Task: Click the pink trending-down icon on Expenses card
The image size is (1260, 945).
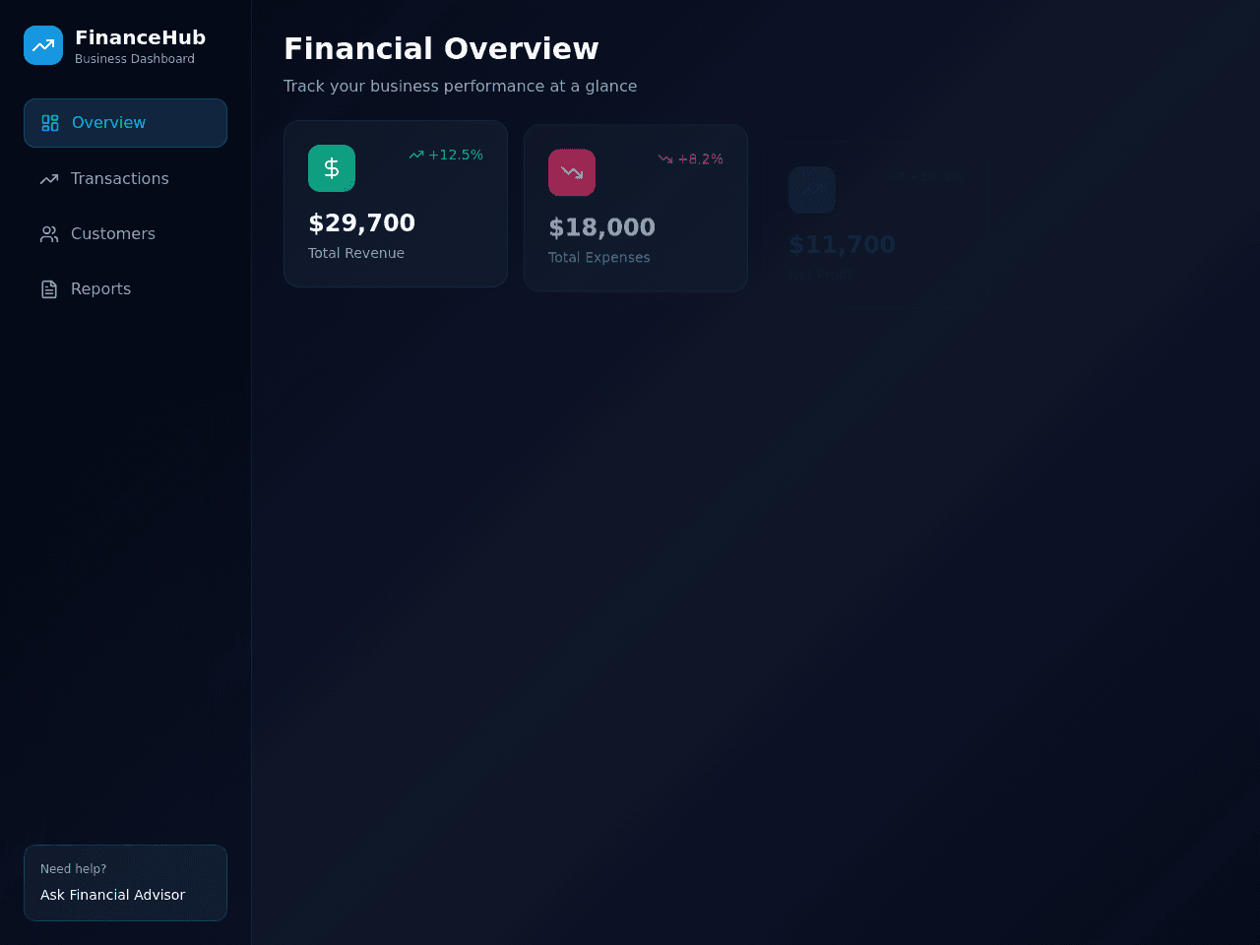Action: tap(572, 172)
